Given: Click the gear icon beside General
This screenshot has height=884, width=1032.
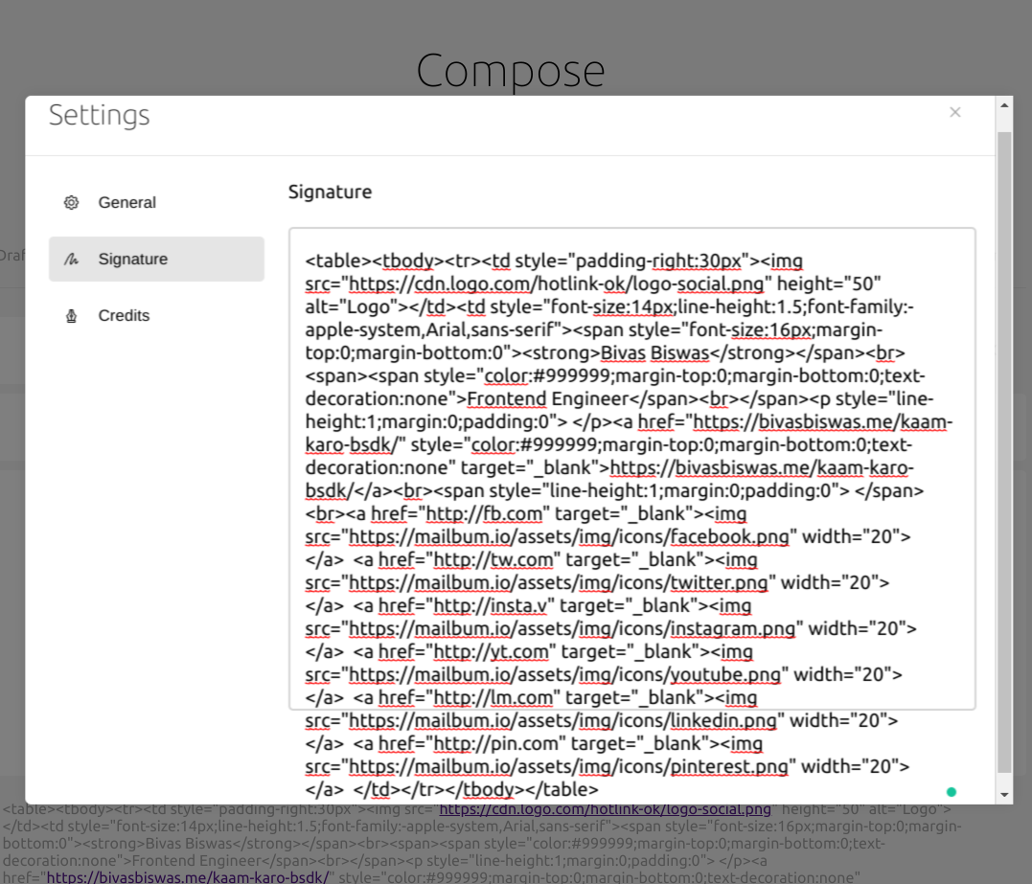Looking at the screenshot, I should pos(71,203).
